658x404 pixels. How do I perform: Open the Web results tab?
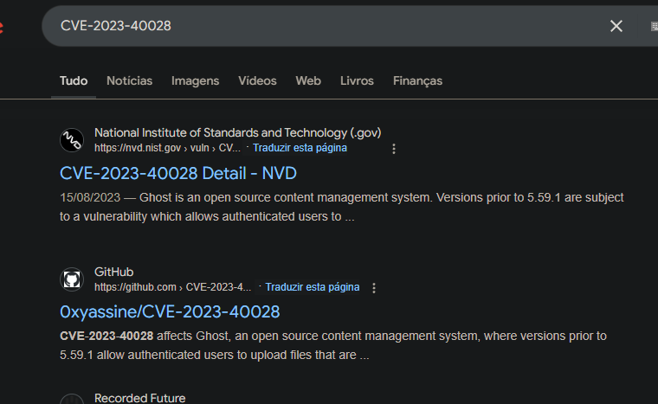[x=308, y=80]
